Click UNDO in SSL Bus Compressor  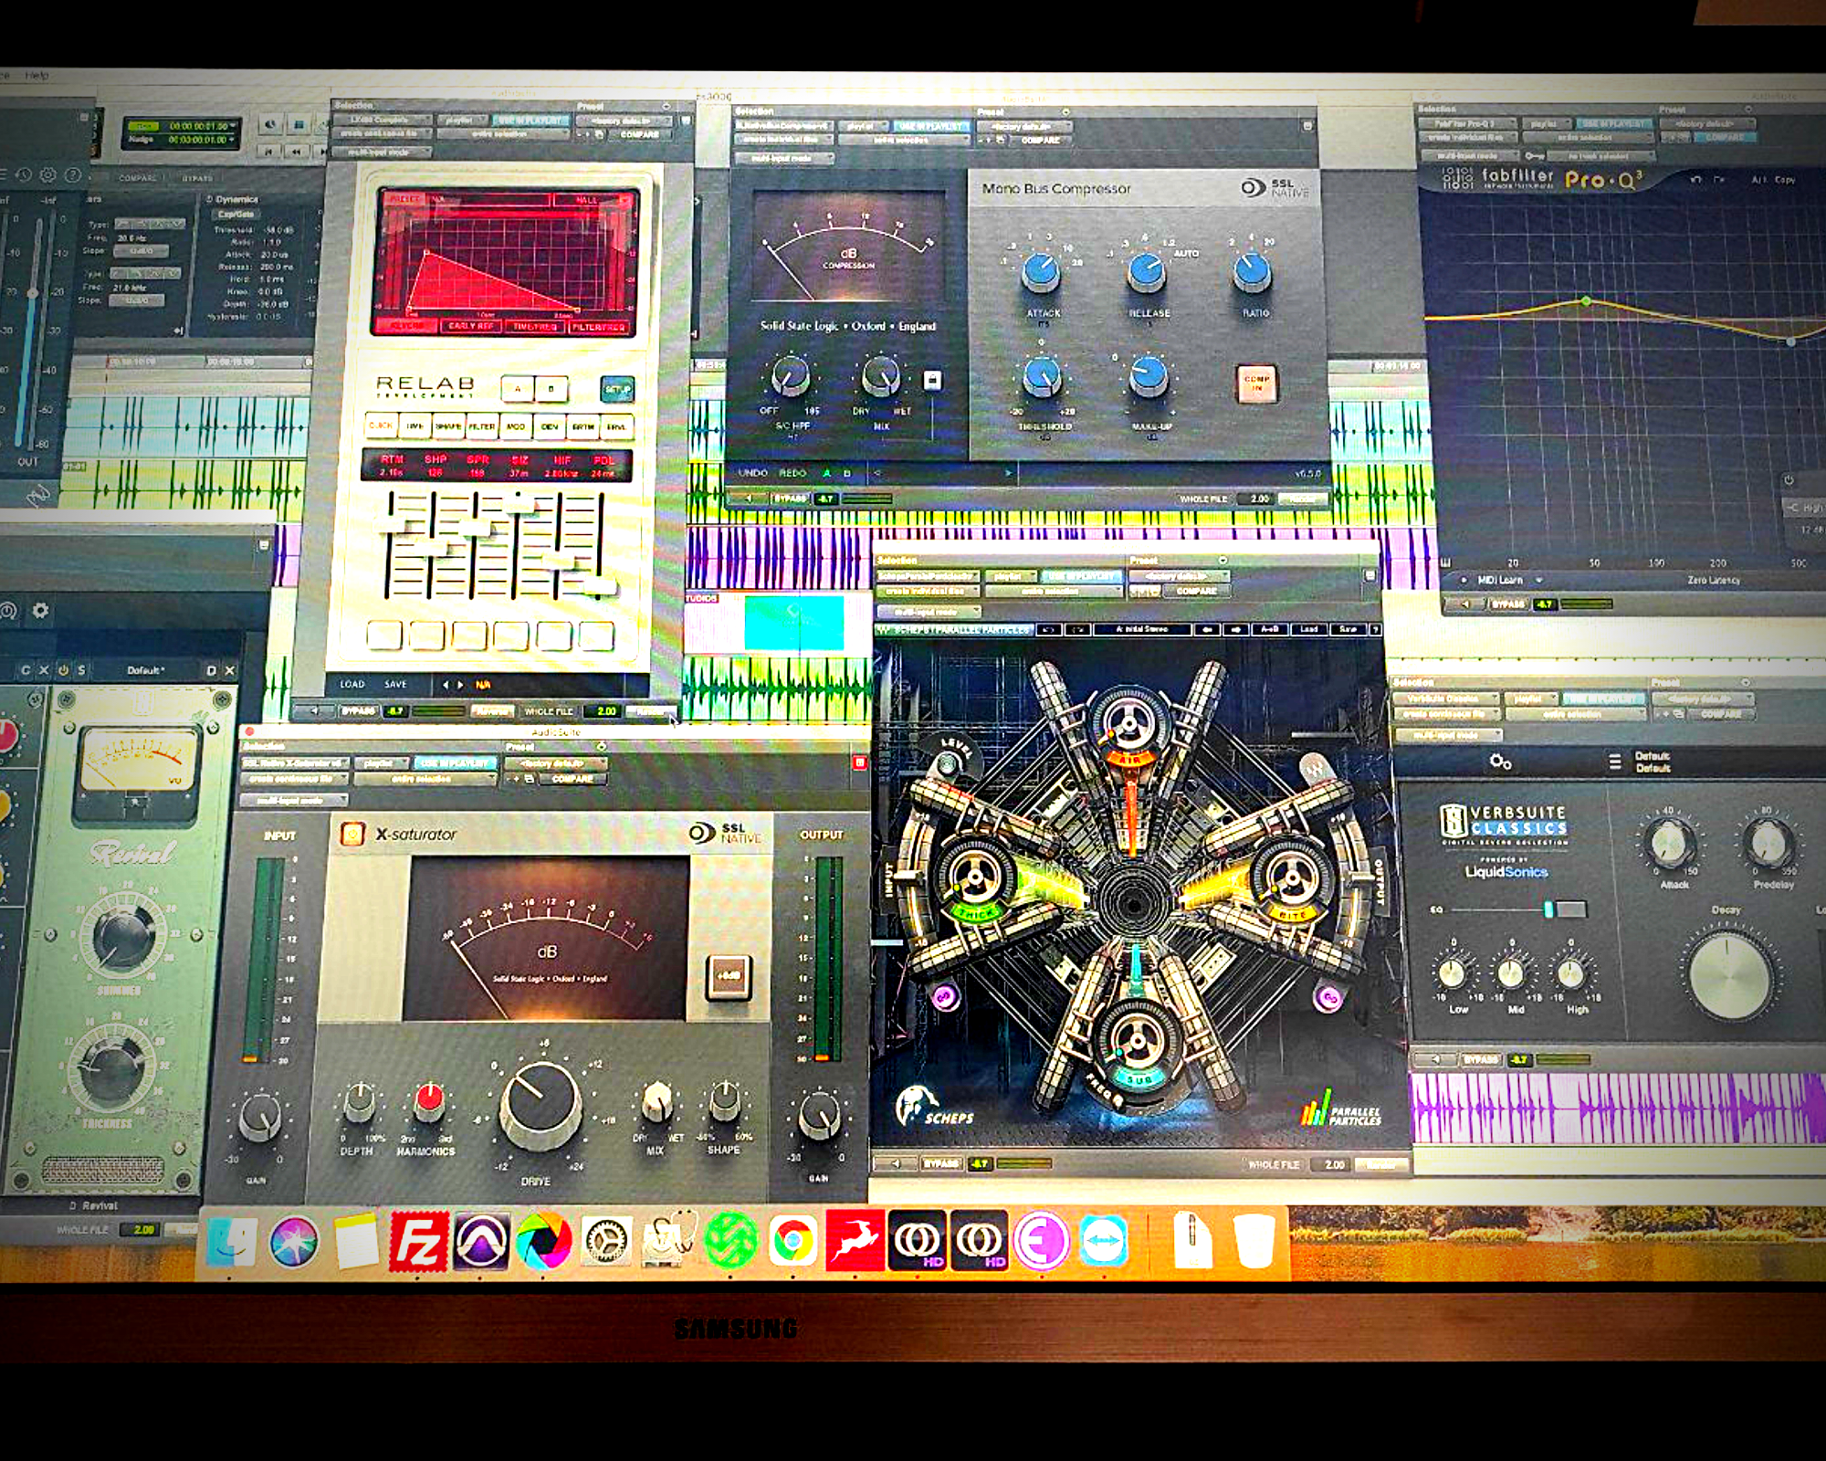752,473
